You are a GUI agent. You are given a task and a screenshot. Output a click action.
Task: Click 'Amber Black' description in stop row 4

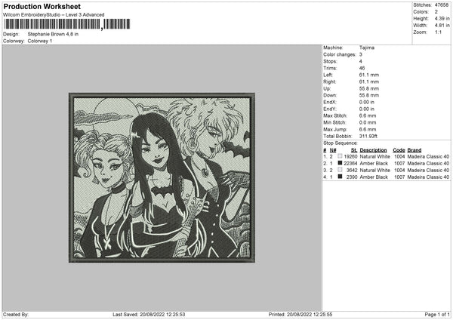374,177
